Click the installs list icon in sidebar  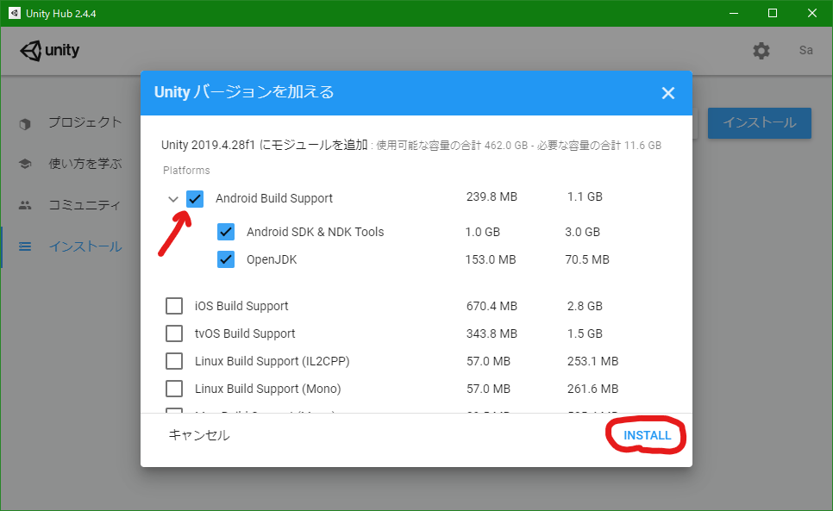tap(25, 246)
